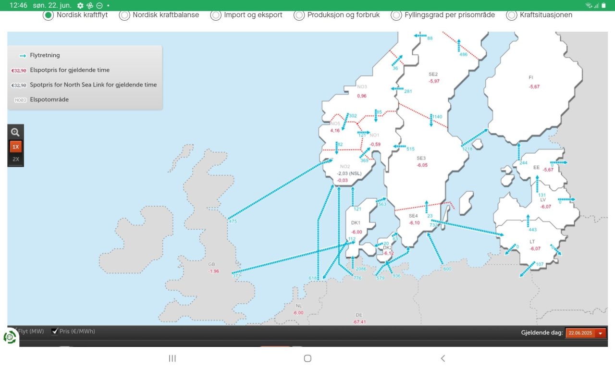Click the flow value 600
This screenshot has height=369, width=615.
447,269
